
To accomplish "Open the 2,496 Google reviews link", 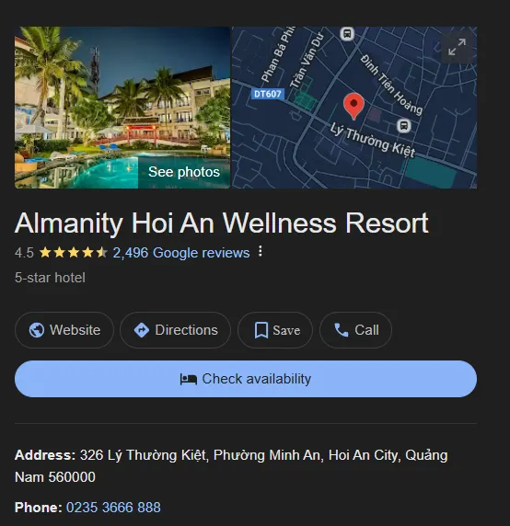I will click(x=181, y=253).
